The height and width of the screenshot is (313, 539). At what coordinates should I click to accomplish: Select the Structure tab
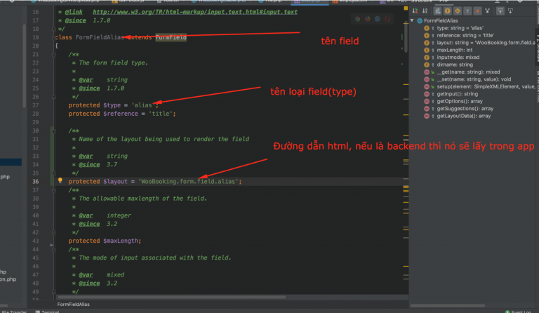pos(422,2)
